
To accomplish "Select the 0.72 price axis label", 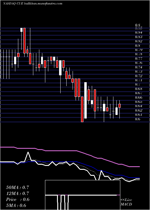I will [x=139, y=76].
